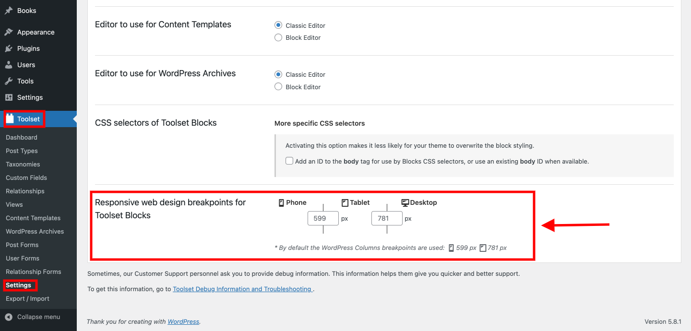Enable the body tag ID checkbox
691x331 pixels.
tap(289, 161)
